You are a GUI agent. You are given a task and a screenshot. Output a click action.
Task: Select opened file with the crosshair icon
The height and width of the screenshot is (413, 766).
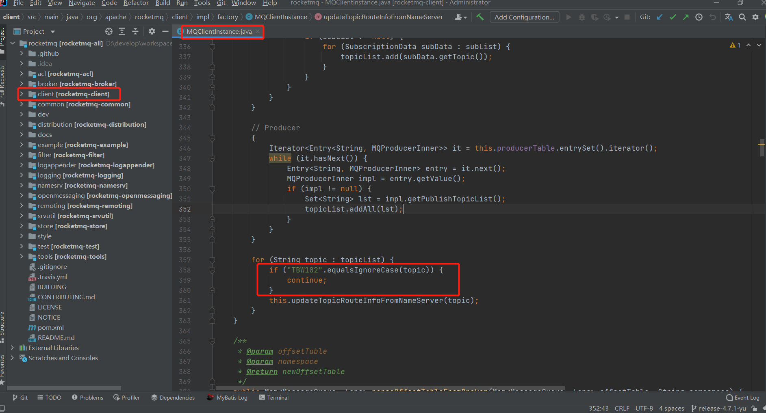point(108,31)
